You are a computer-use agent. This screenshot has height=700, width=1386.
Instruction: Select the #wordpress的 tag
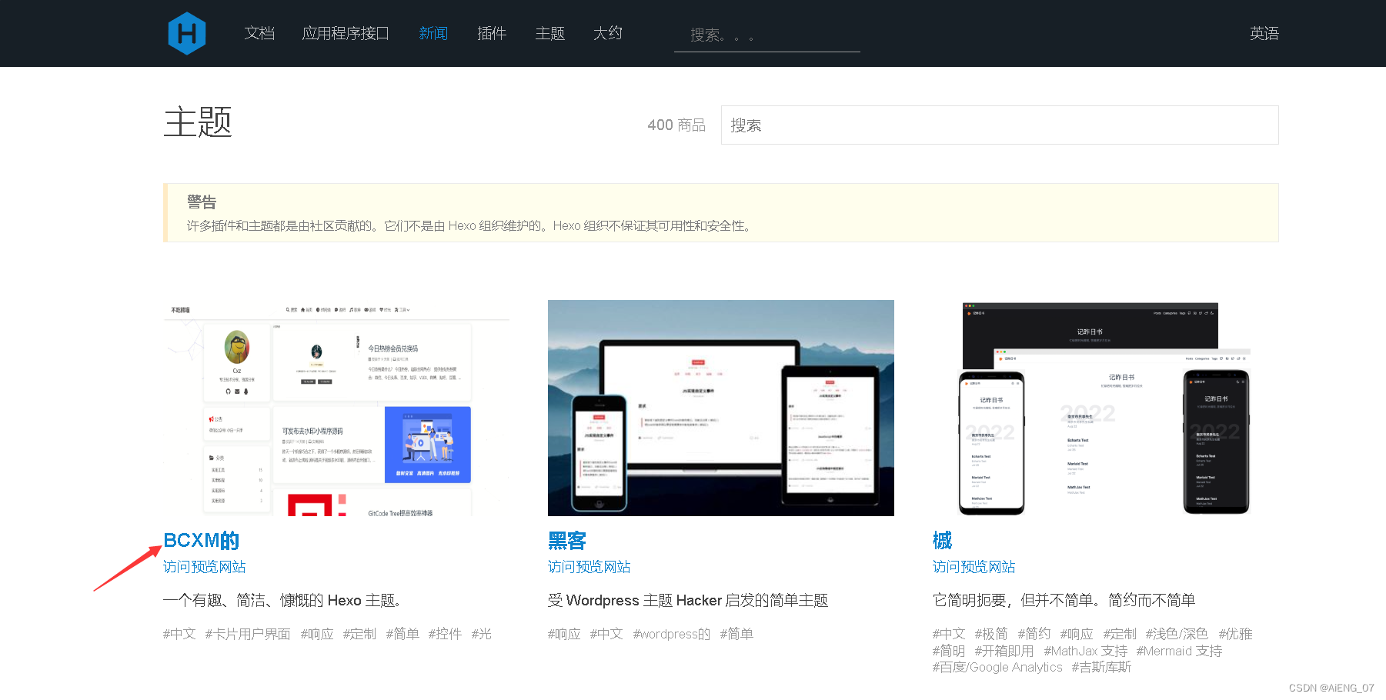(x=672, y=634)
